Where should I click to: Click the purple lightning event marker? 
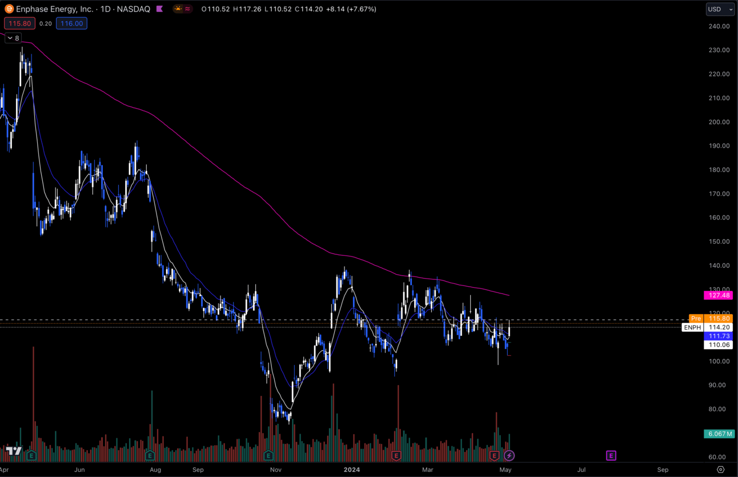(x=509, y=456)
